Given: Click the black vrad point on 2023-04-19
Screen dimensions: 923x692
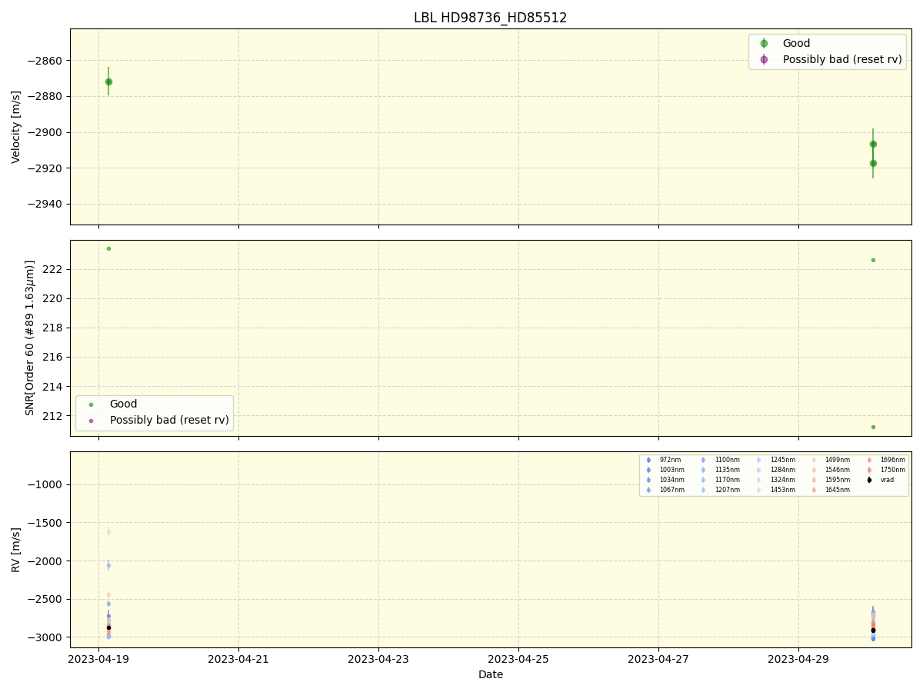Looking at the screenshot, I should click(108, 627).
